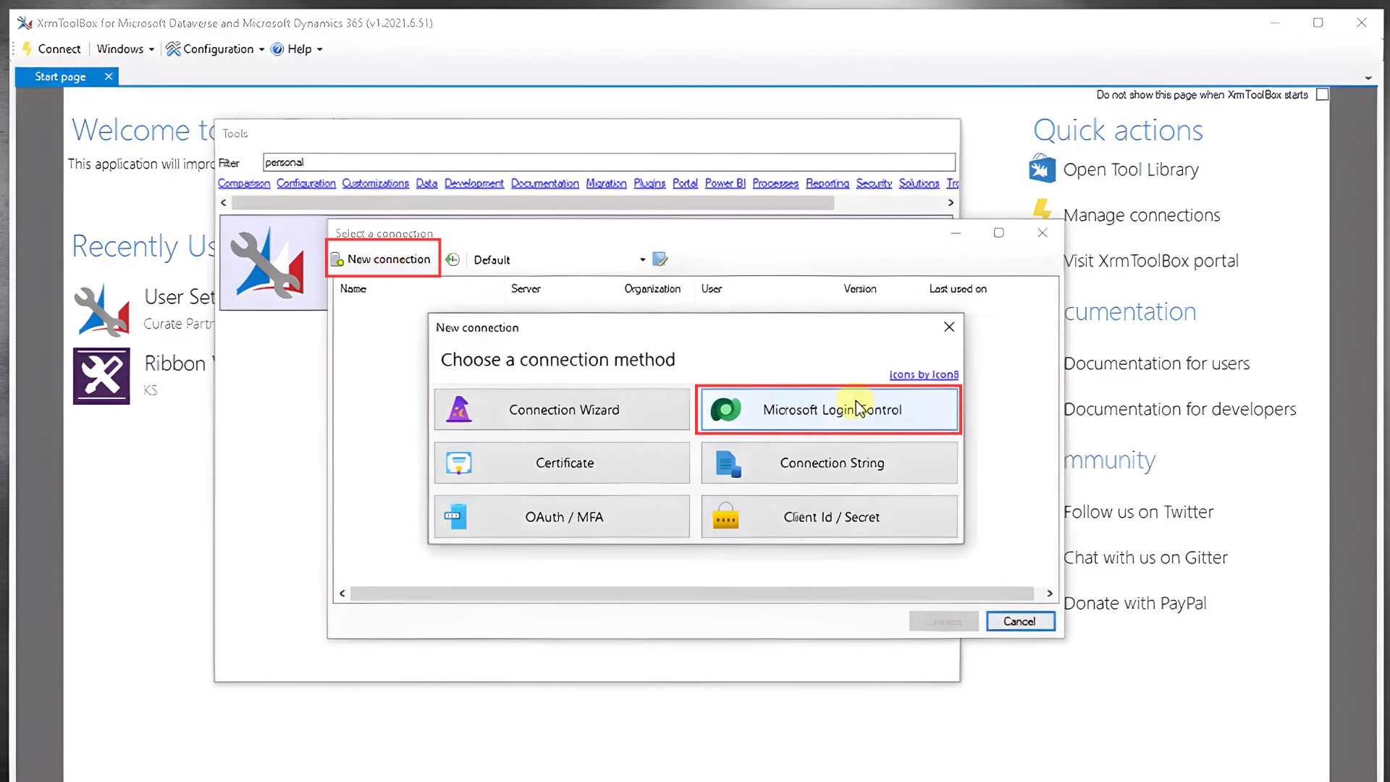
Task: Open Visit XrmToolBox portal link
Action: (1150, 261)
